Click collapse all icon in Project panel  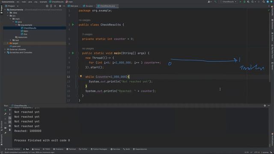55,6
